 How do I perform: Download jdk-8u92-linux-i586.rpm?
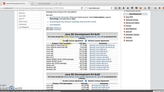[x=100, y=85]
